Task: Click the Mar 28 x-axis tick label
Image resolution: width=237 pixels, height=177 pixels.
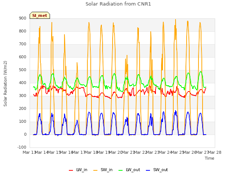Action: [215, 152]
